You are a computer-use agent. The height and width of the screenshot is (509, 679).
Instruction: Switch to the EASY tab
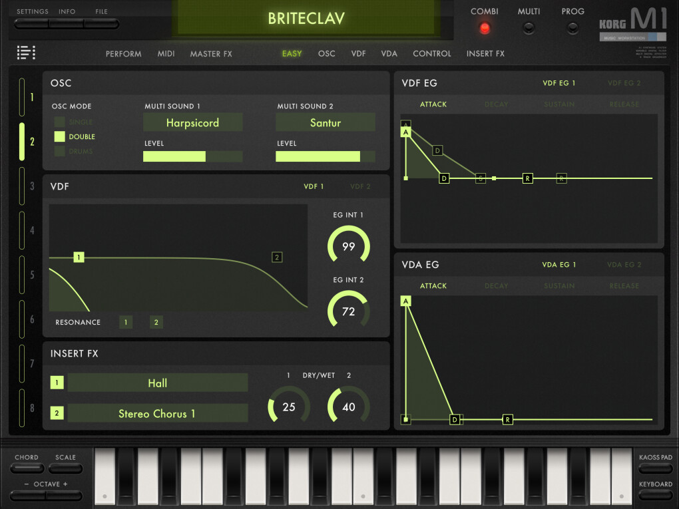pyautogui.click(x=292, y=54)
